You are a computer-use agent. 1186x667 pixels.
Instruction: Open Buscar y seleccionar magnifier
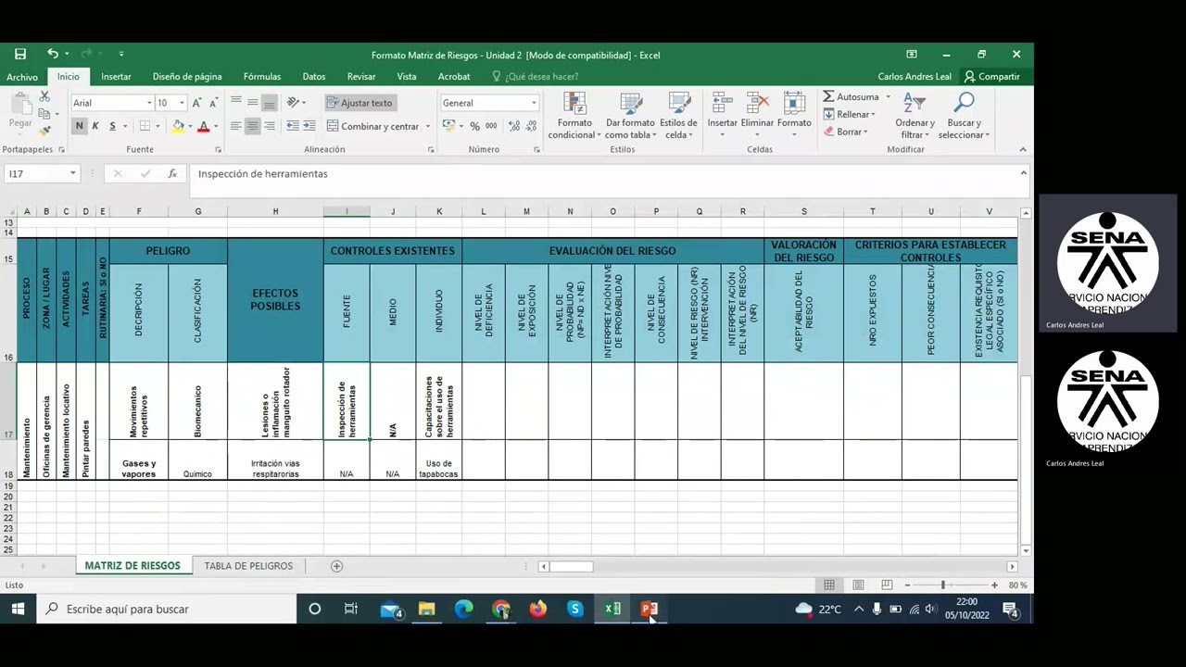964,117
